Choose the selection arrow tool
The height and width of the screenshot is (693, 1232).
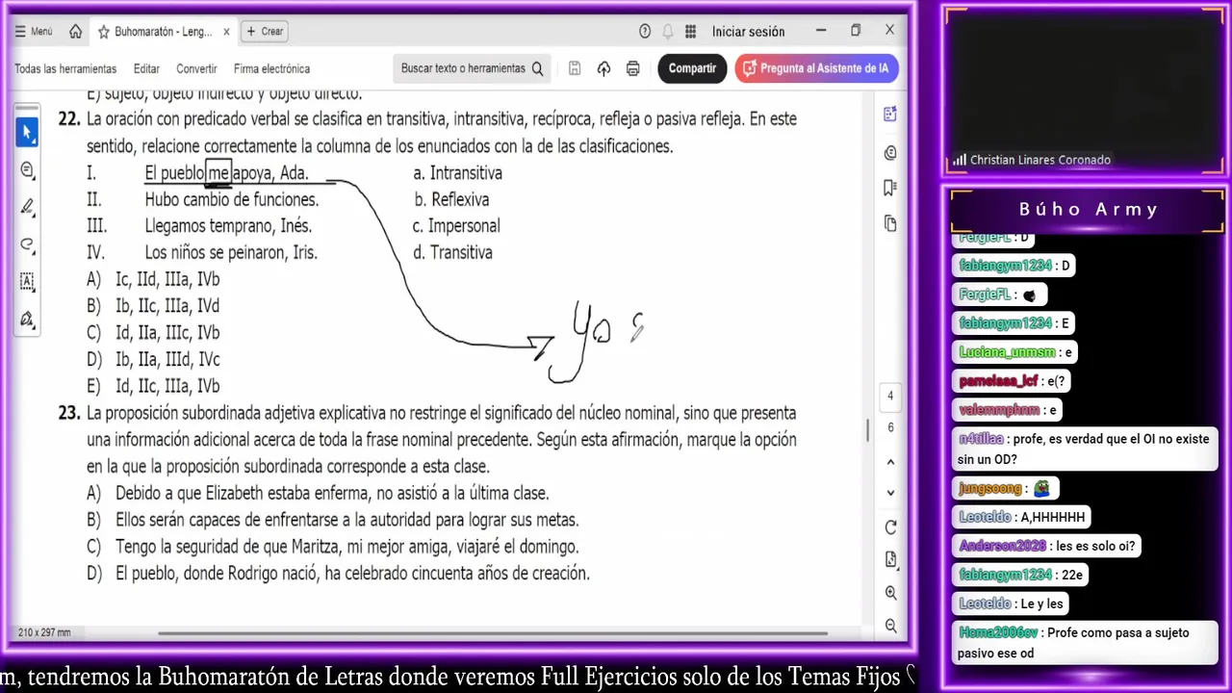click(27, 132)
